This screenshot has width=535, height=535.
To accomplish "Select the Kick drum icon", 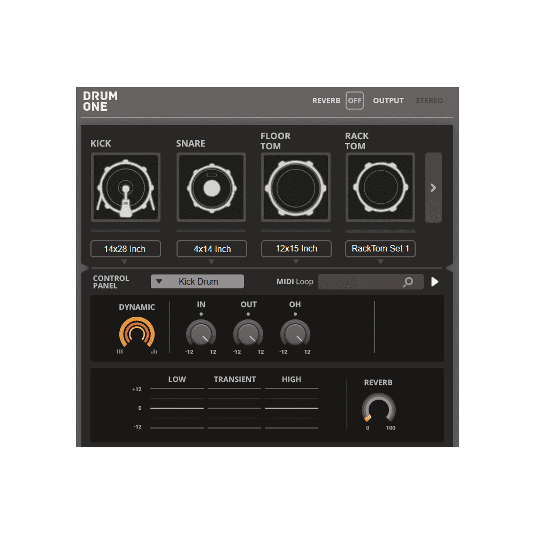I will pos(125,187).
